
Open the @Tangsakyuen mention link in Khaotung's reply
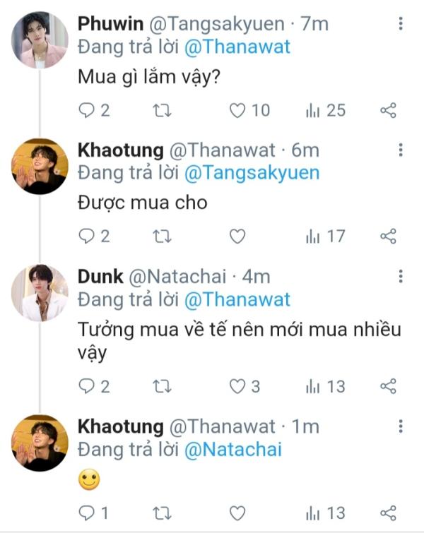252,172
